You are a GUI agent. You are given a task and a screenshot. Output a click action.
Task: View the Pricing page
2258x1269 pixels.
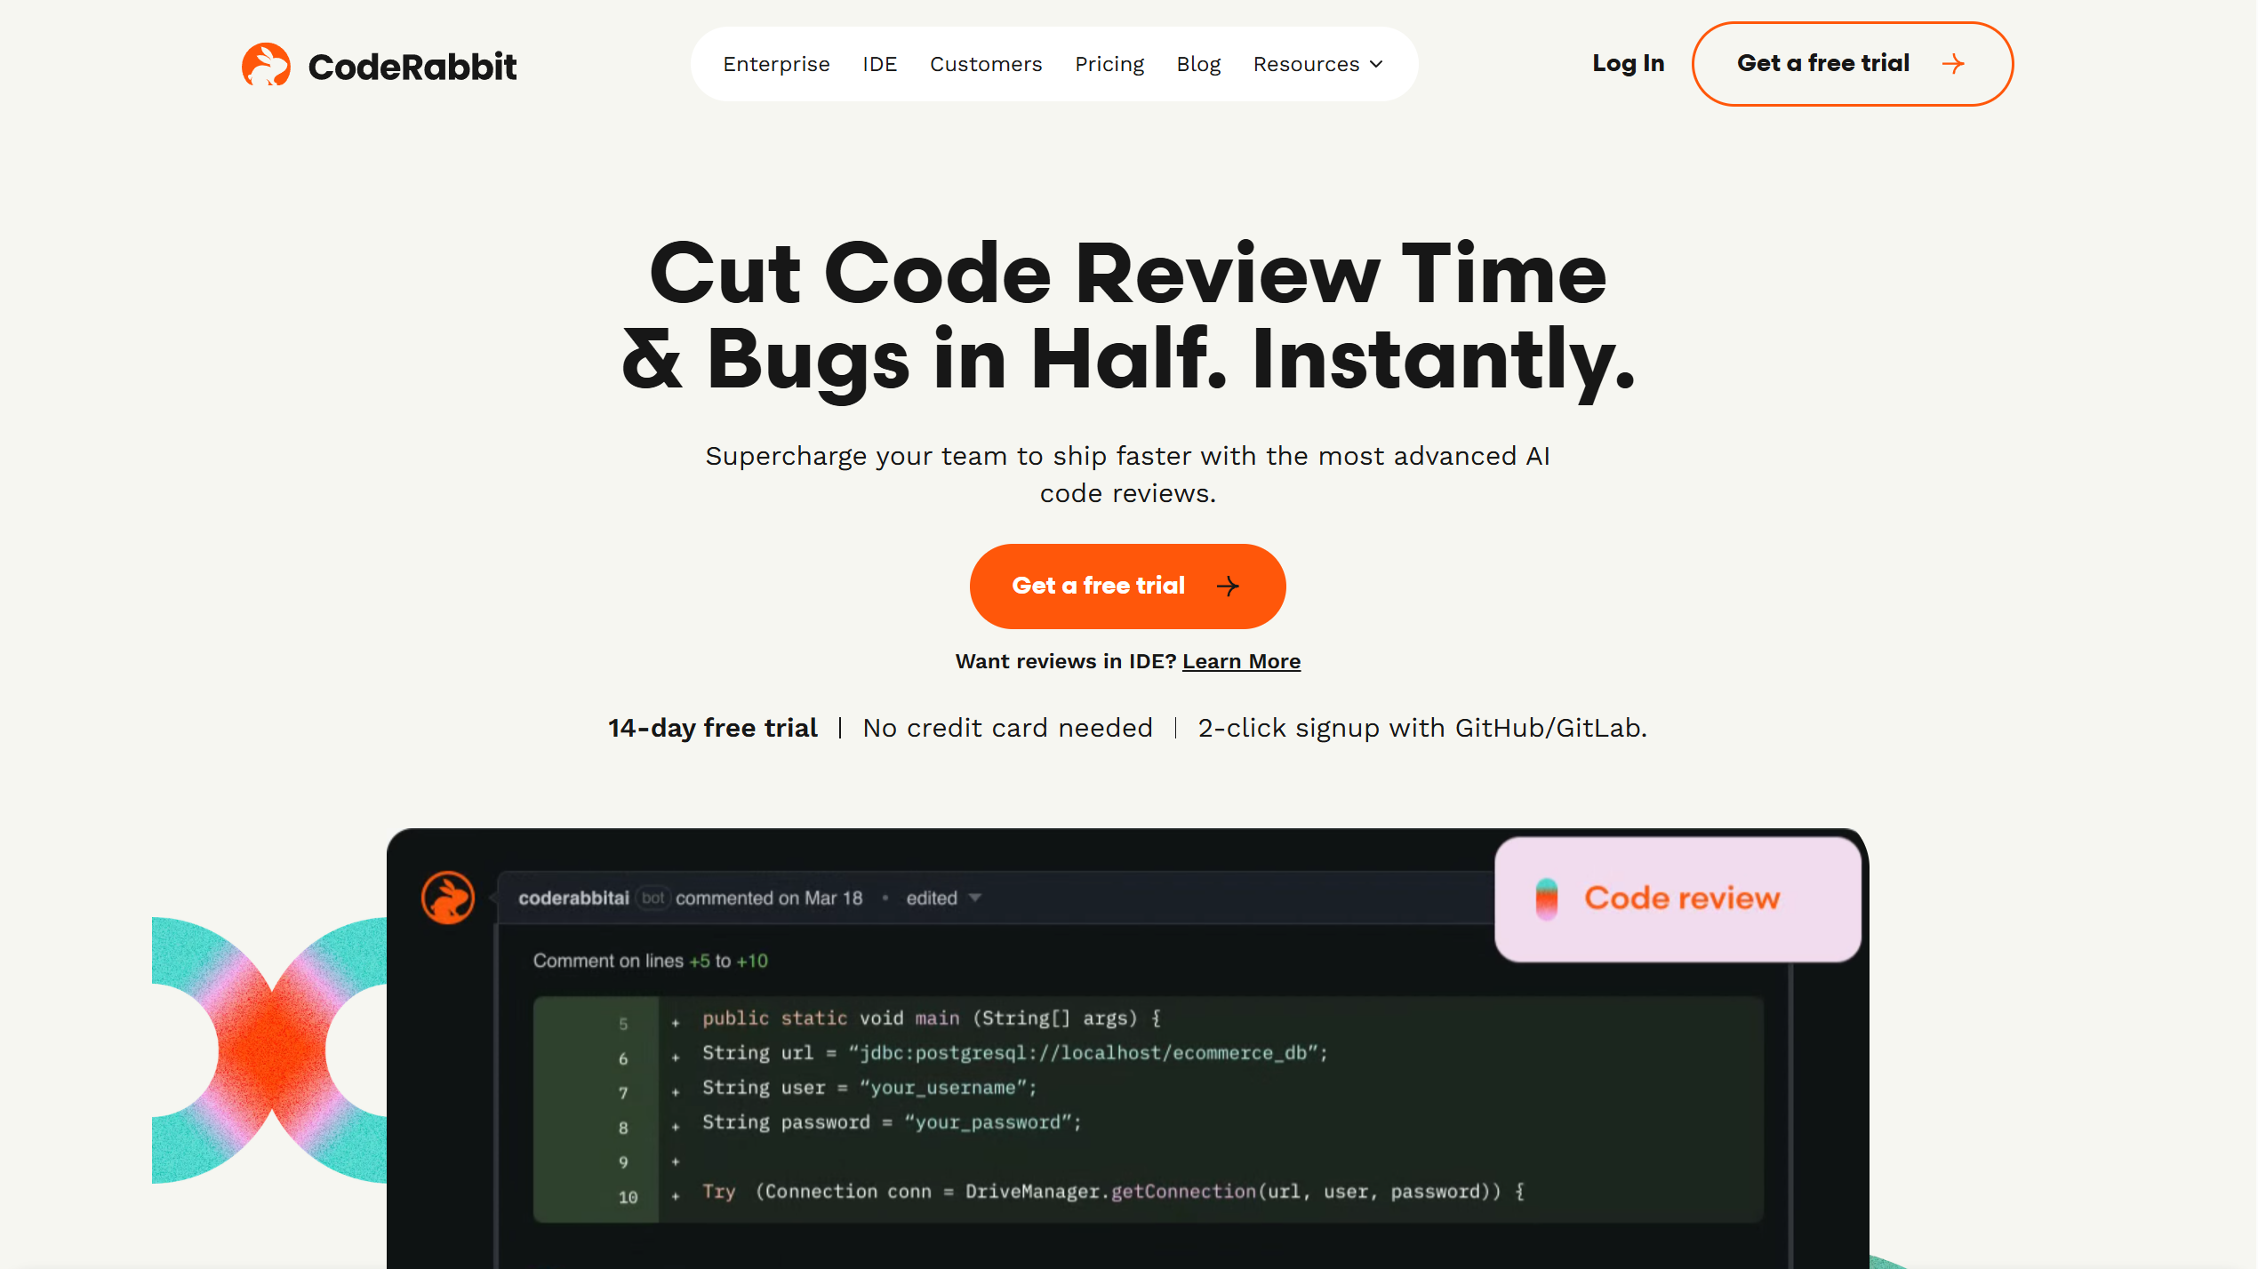tap(1109, 64)
